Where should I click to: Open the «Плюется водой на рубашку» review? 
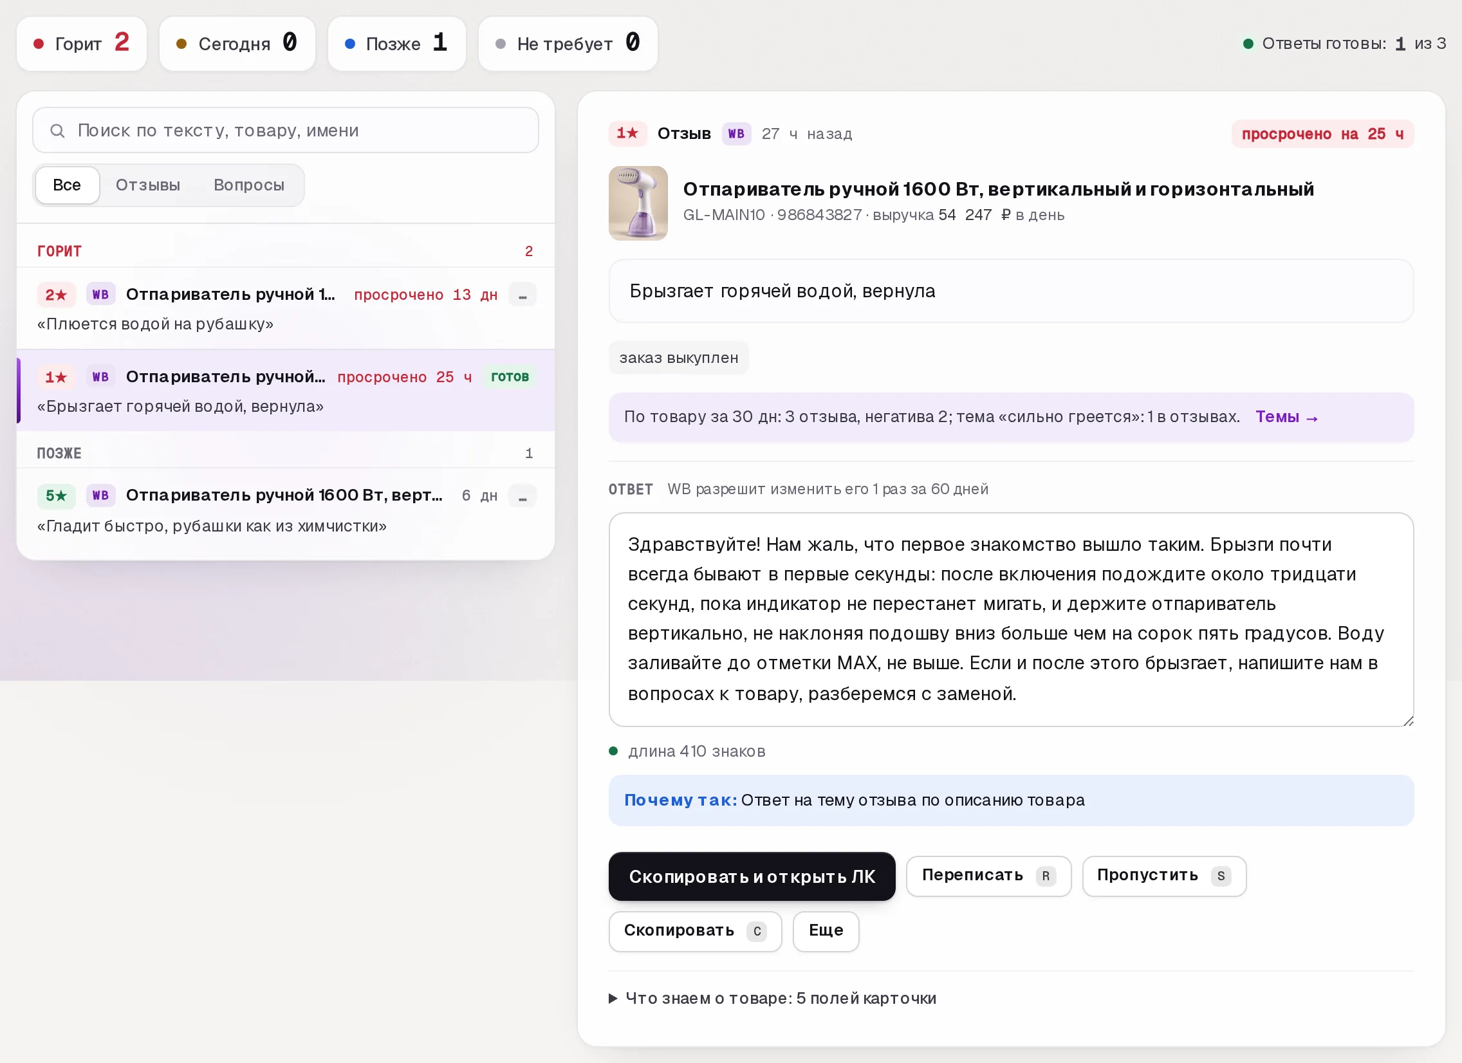pyautogui.click(x=286, y=308)
